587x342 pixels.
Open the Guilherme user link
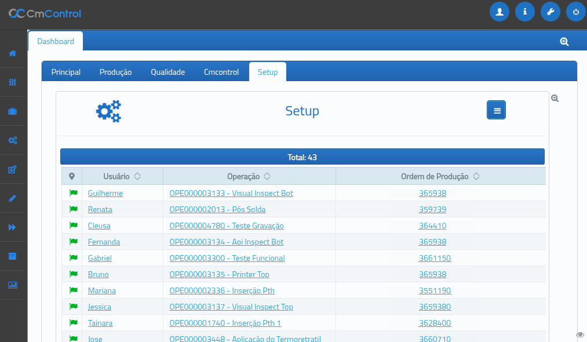(105, 193)
